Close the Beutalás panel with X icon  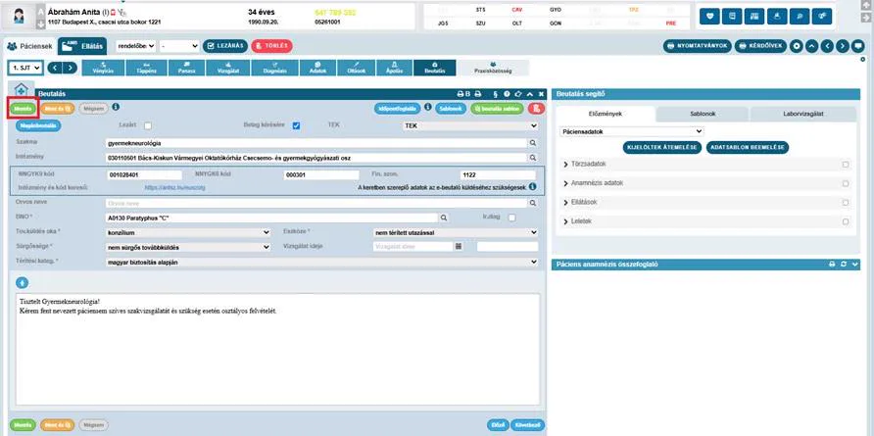[541, 94]
